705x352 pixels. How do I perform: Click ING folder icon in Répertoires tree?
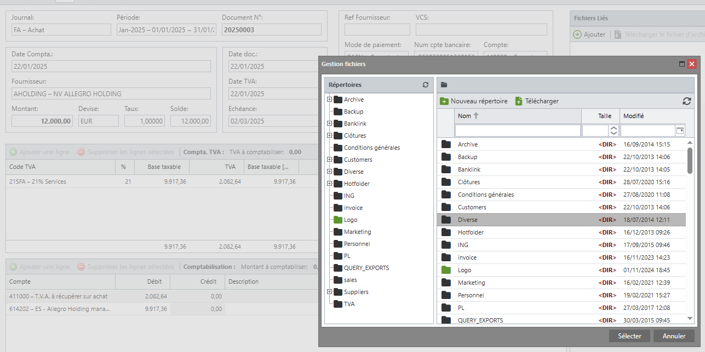pyautogui.click(x=338, y=196)
